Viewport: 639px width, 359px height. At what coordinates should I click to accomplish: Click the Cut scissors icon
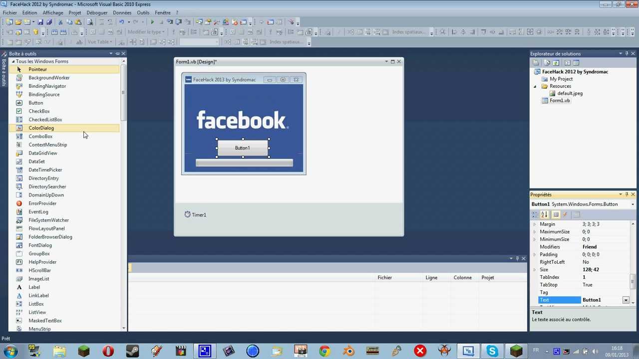(60, 22)
